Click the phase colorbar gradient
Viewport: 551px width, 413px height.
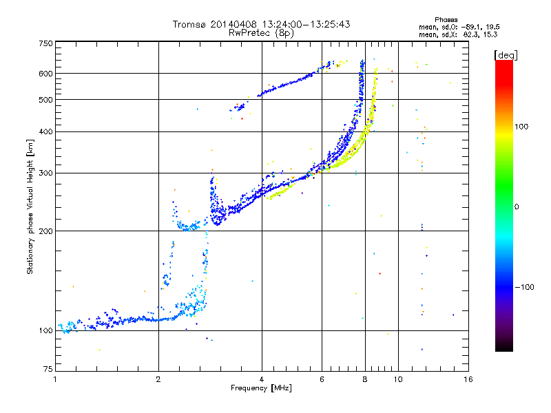pyautogui.click(x=504, y=205)
